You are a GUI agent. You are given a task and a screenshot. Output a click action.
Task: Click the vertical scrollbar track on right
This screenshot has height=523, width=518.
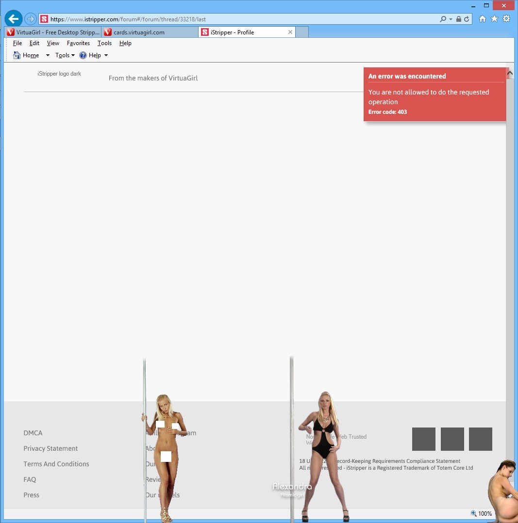(510, 242)
